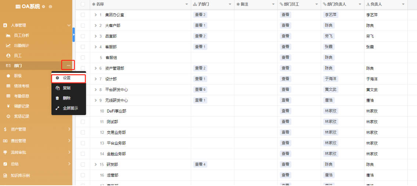This screenshot has height=186, width=417.
Task: Expand the 研发部 row chevron
Action: 96,164
